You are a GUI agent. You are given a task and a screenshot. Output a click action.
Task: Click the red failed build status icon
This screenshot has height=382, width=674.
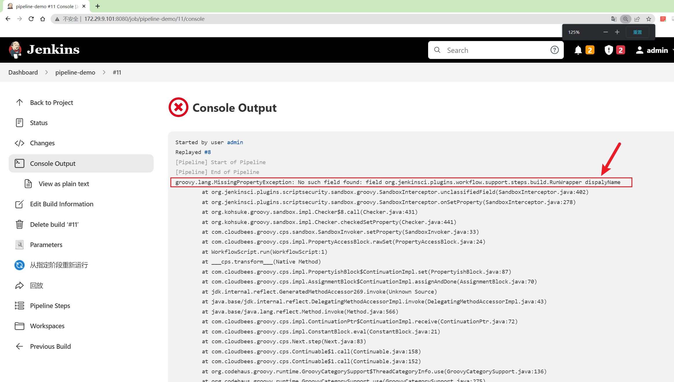point(178,107)
